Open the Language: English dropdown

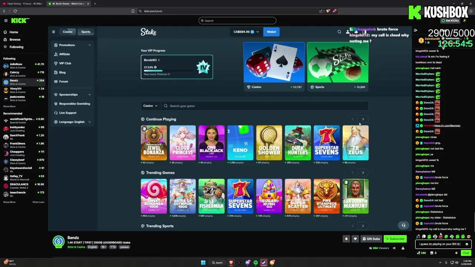72,122
